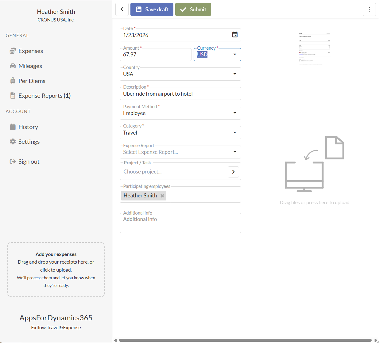The width and height of the screenshot is (379, 343).
Task: Click the horizontal scrollbar at the bottom
Action: (x=245, y=340)
